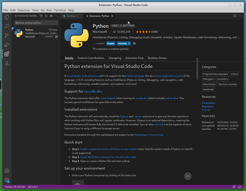Select the Details tab
Viewport: 246px width, 191px height.
(69, 58)
